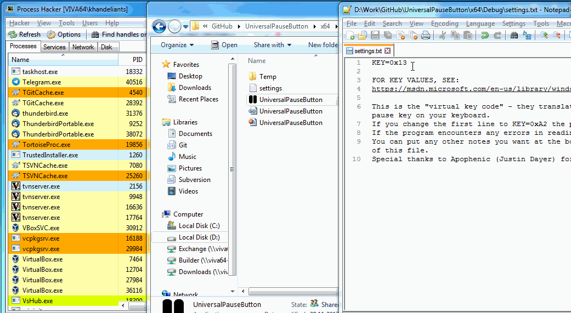Viewport: 571px width, 313px height.
Task: Select TortoiseProc.exe process row
Action: pyautogui.click(x=77, y=145)
